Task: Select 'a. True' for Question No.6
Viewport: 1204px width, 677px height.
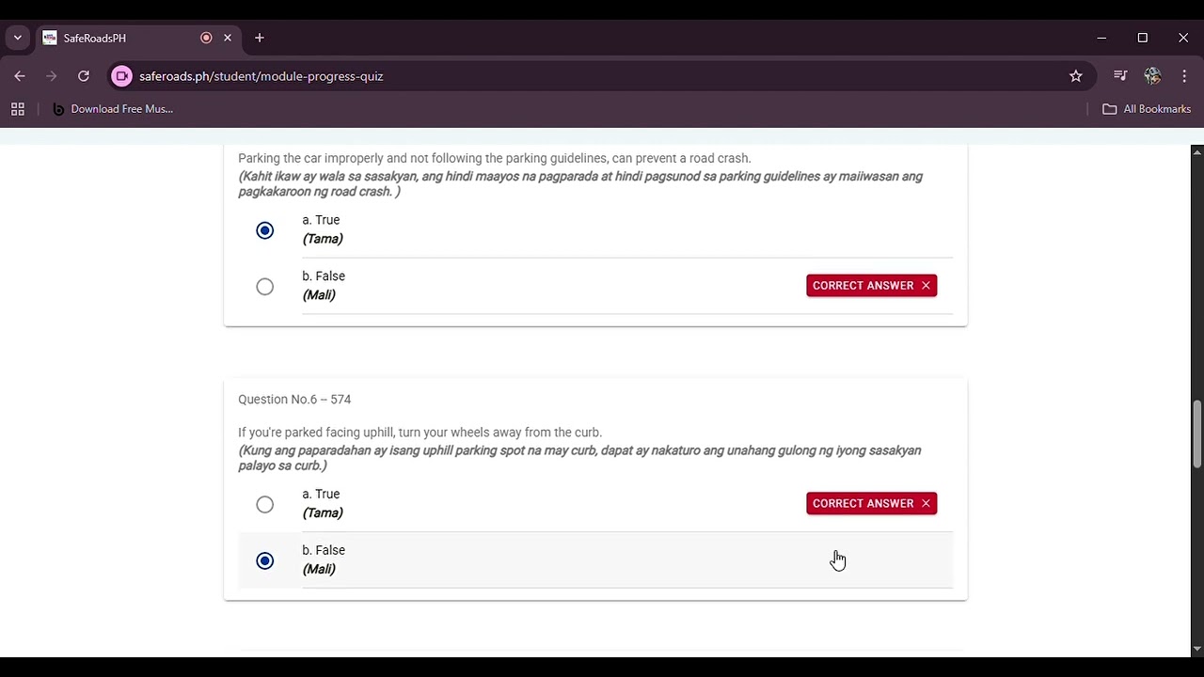Action: (265, 505)
